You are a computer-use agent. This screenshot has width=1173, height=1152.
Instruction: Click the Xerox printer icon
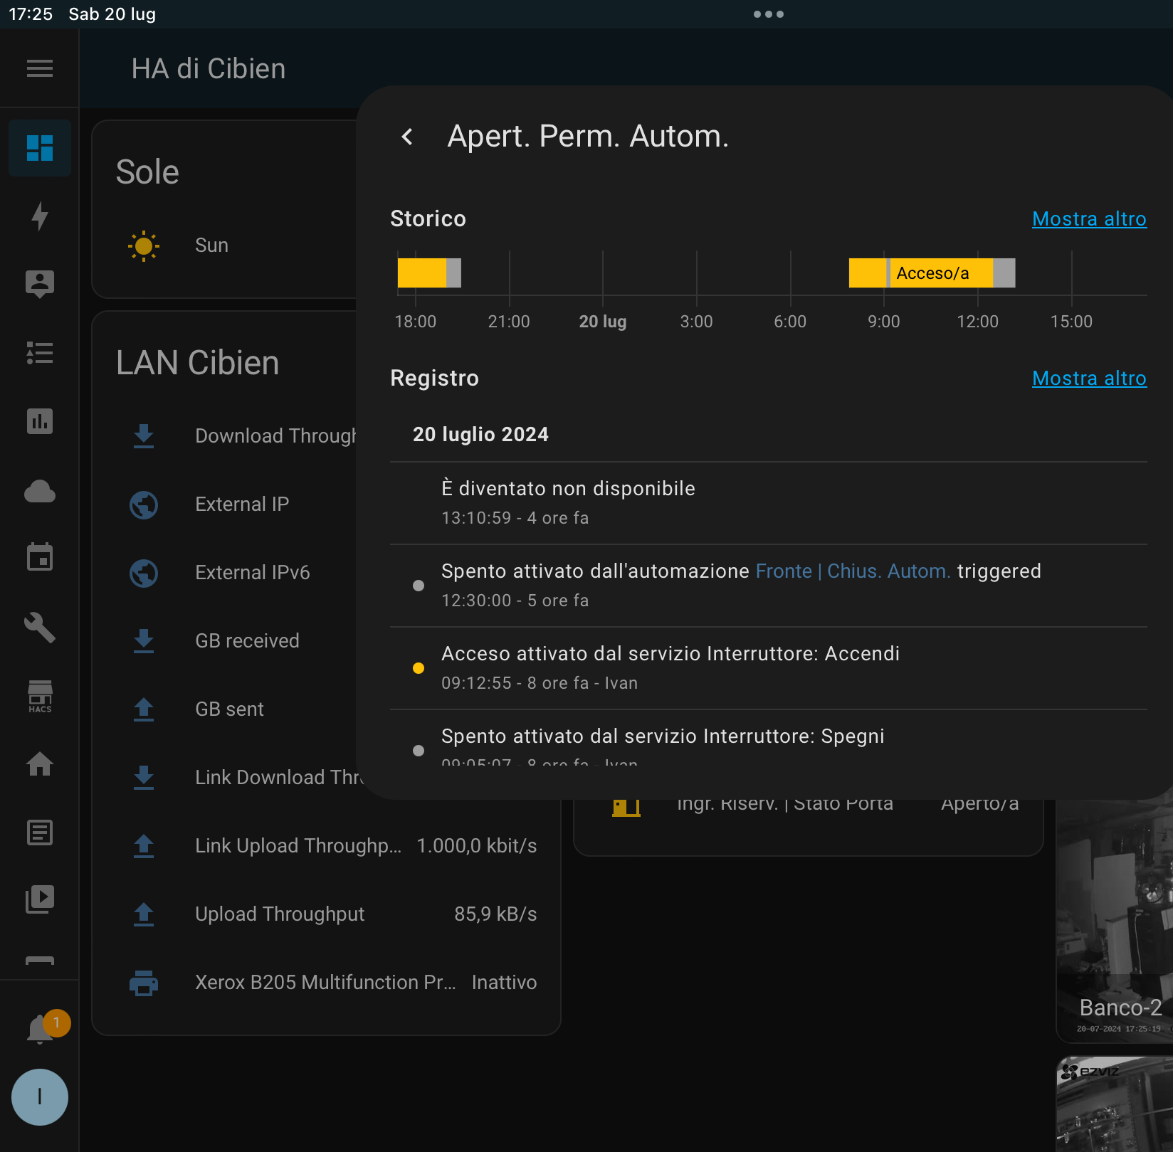(x=144, y=983)
